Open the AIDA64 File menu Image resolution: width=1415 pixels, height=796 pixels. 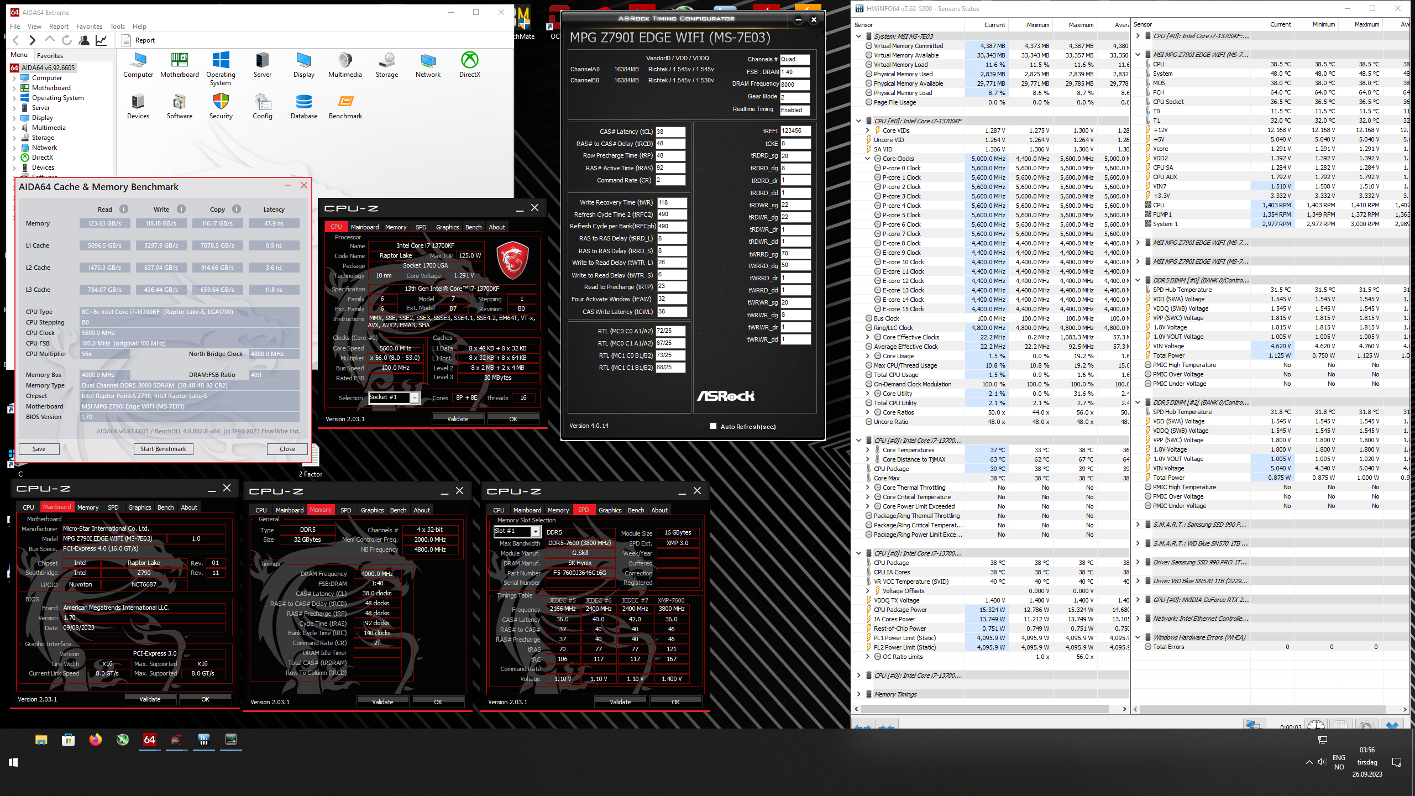coord(15,26)
